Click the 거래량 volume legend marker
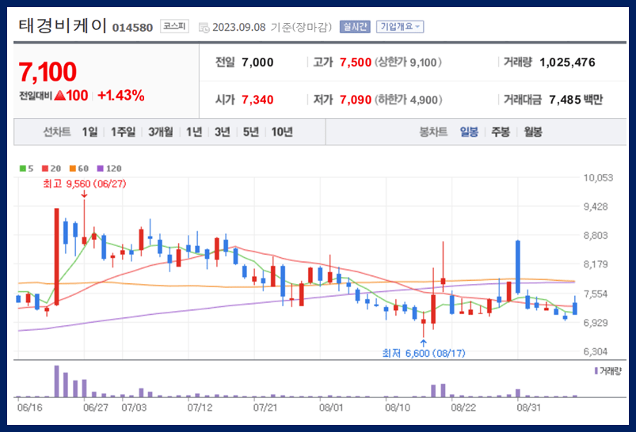This screenshot has height=432, width=636. click(596, 371)
